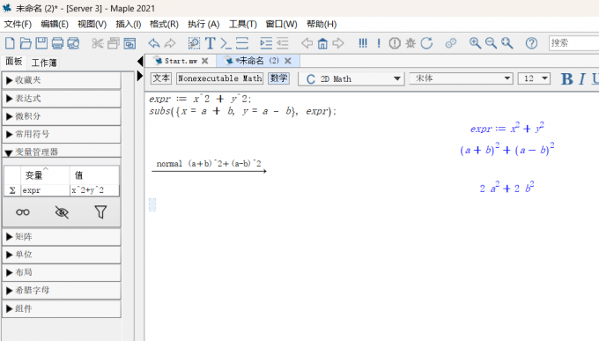
Task: Open the 宋体 font dropdown
Action: tap(461, 78)
